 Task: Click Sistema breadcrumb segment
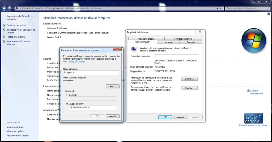point(97,8)
